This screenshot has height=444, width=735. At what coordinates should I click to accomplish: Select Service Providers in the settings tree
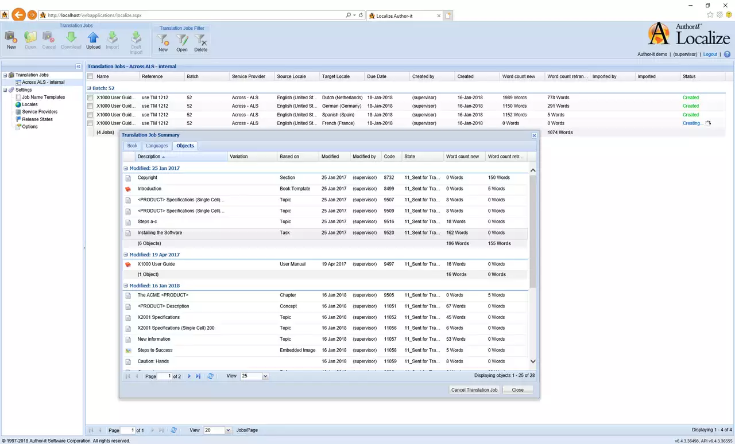(x=40, y=112)
